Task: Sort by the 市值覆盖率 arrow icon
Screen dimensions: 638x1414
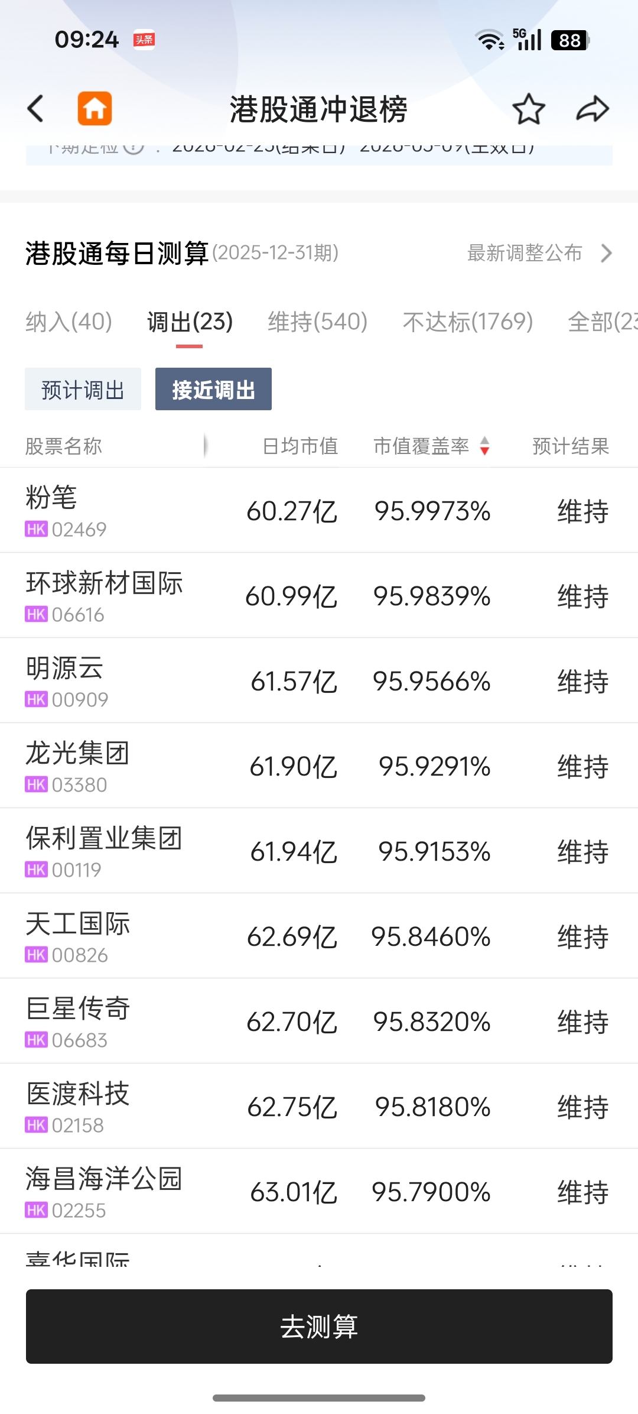Action: (484, 446)
